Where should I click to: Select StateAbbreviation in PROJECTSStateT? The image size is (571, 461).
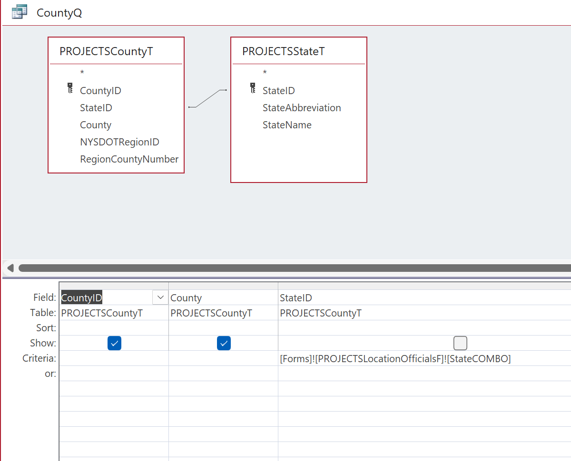coord(302,107)
